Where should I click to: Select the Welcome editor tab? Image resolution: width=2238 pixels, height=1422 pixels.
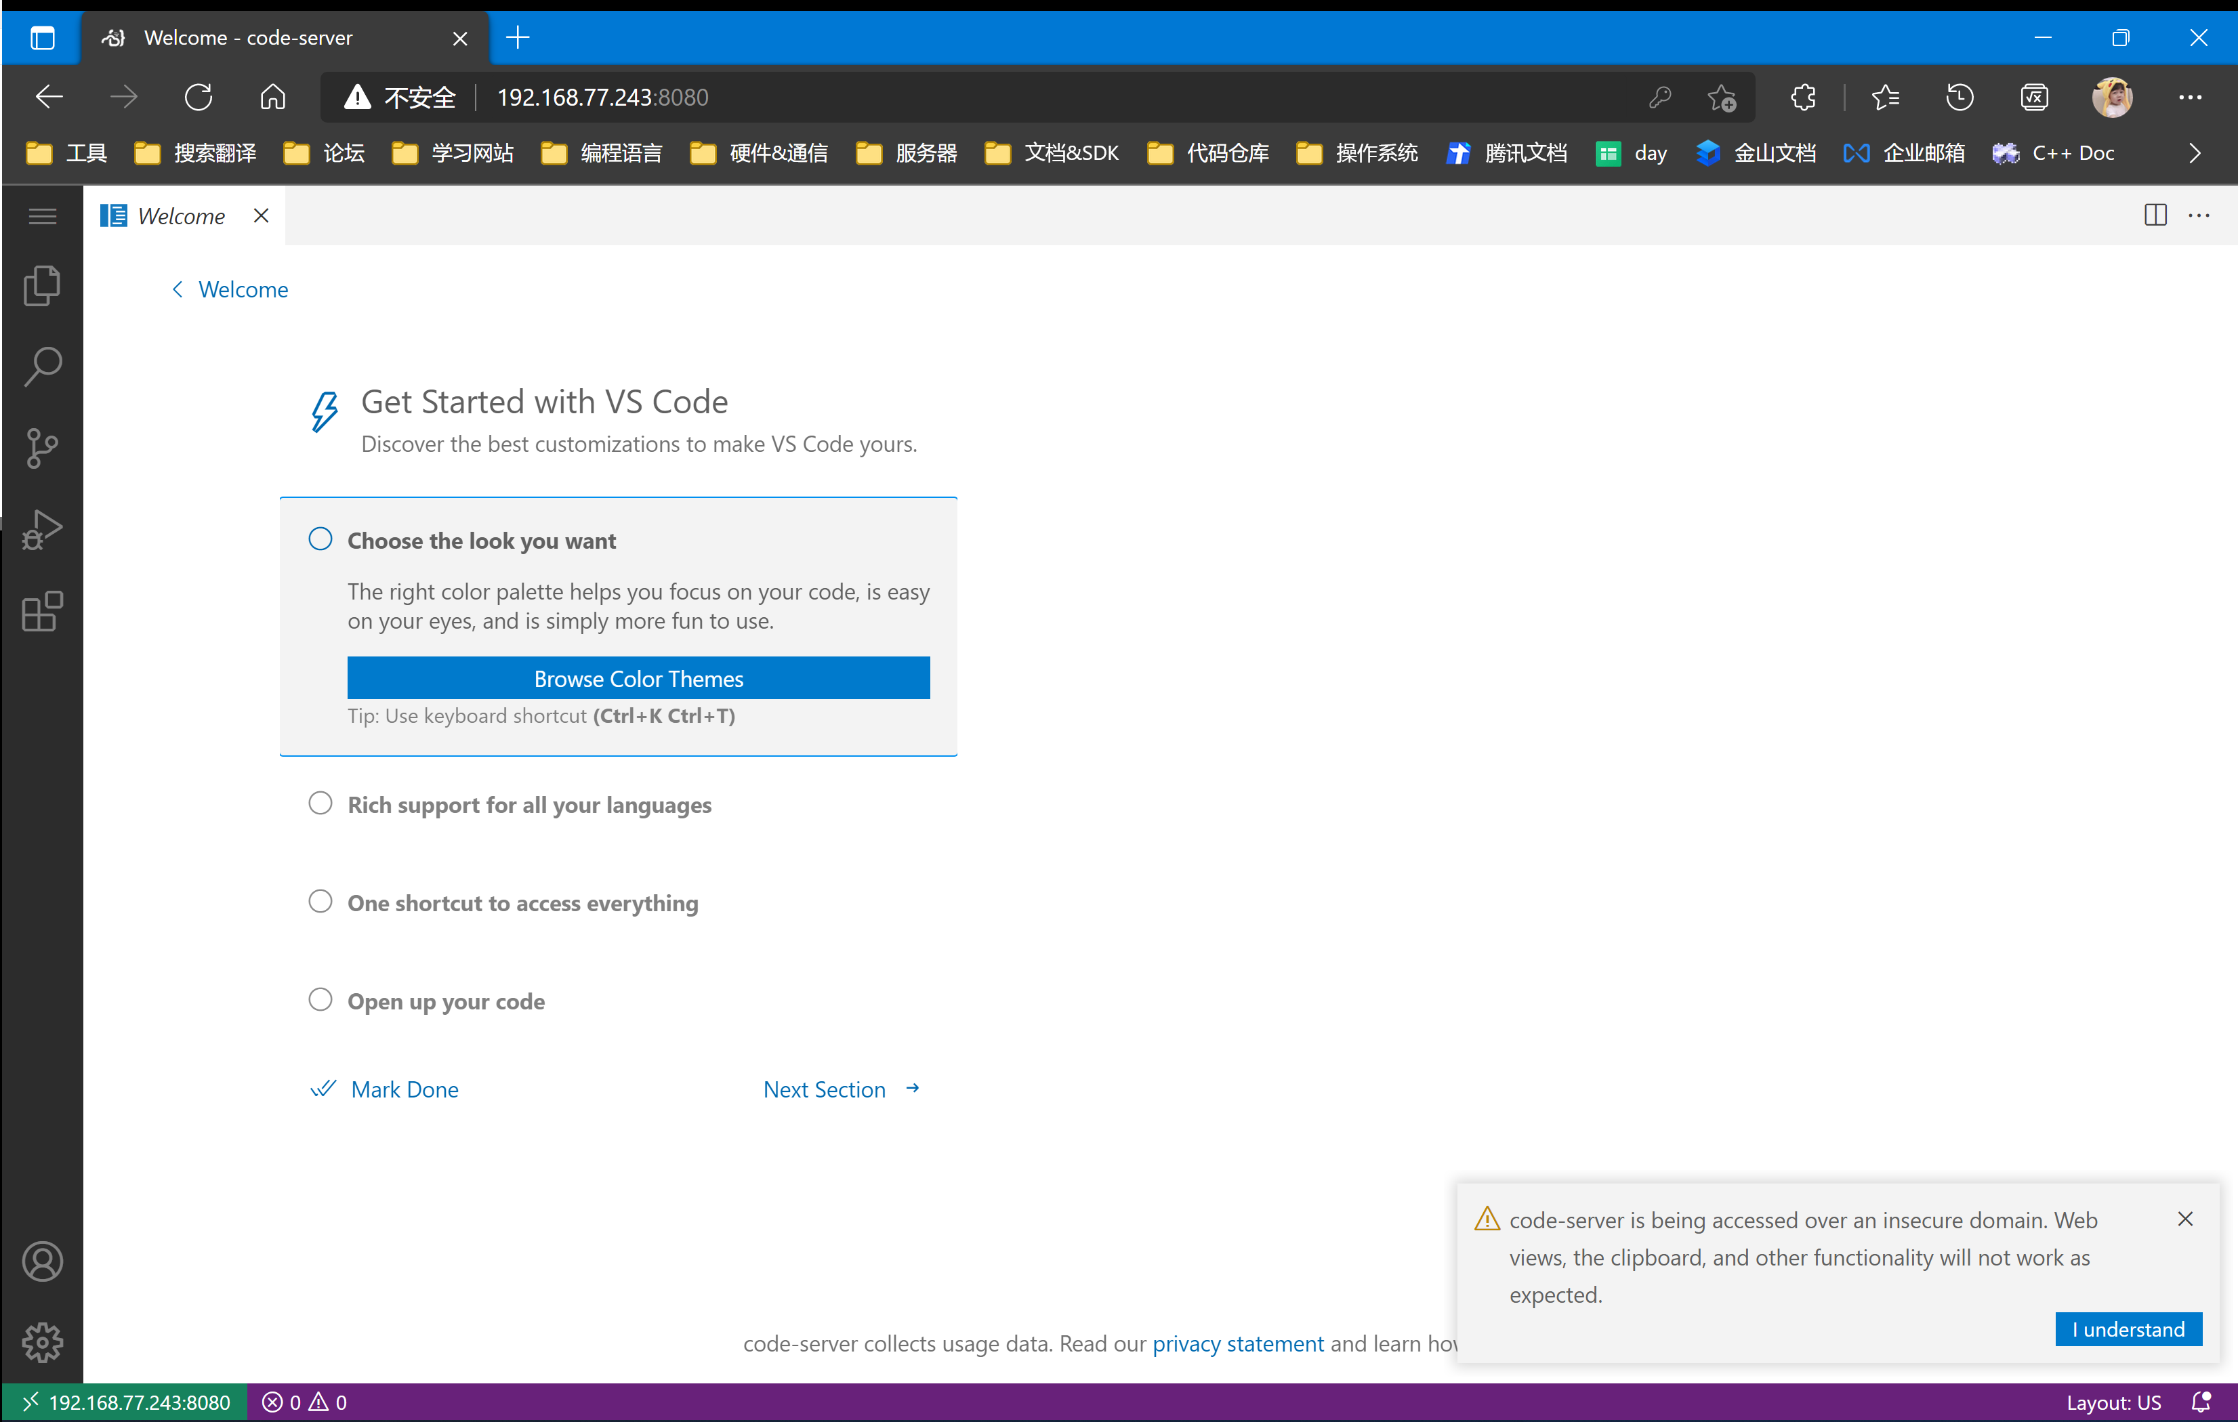[181, 215]
